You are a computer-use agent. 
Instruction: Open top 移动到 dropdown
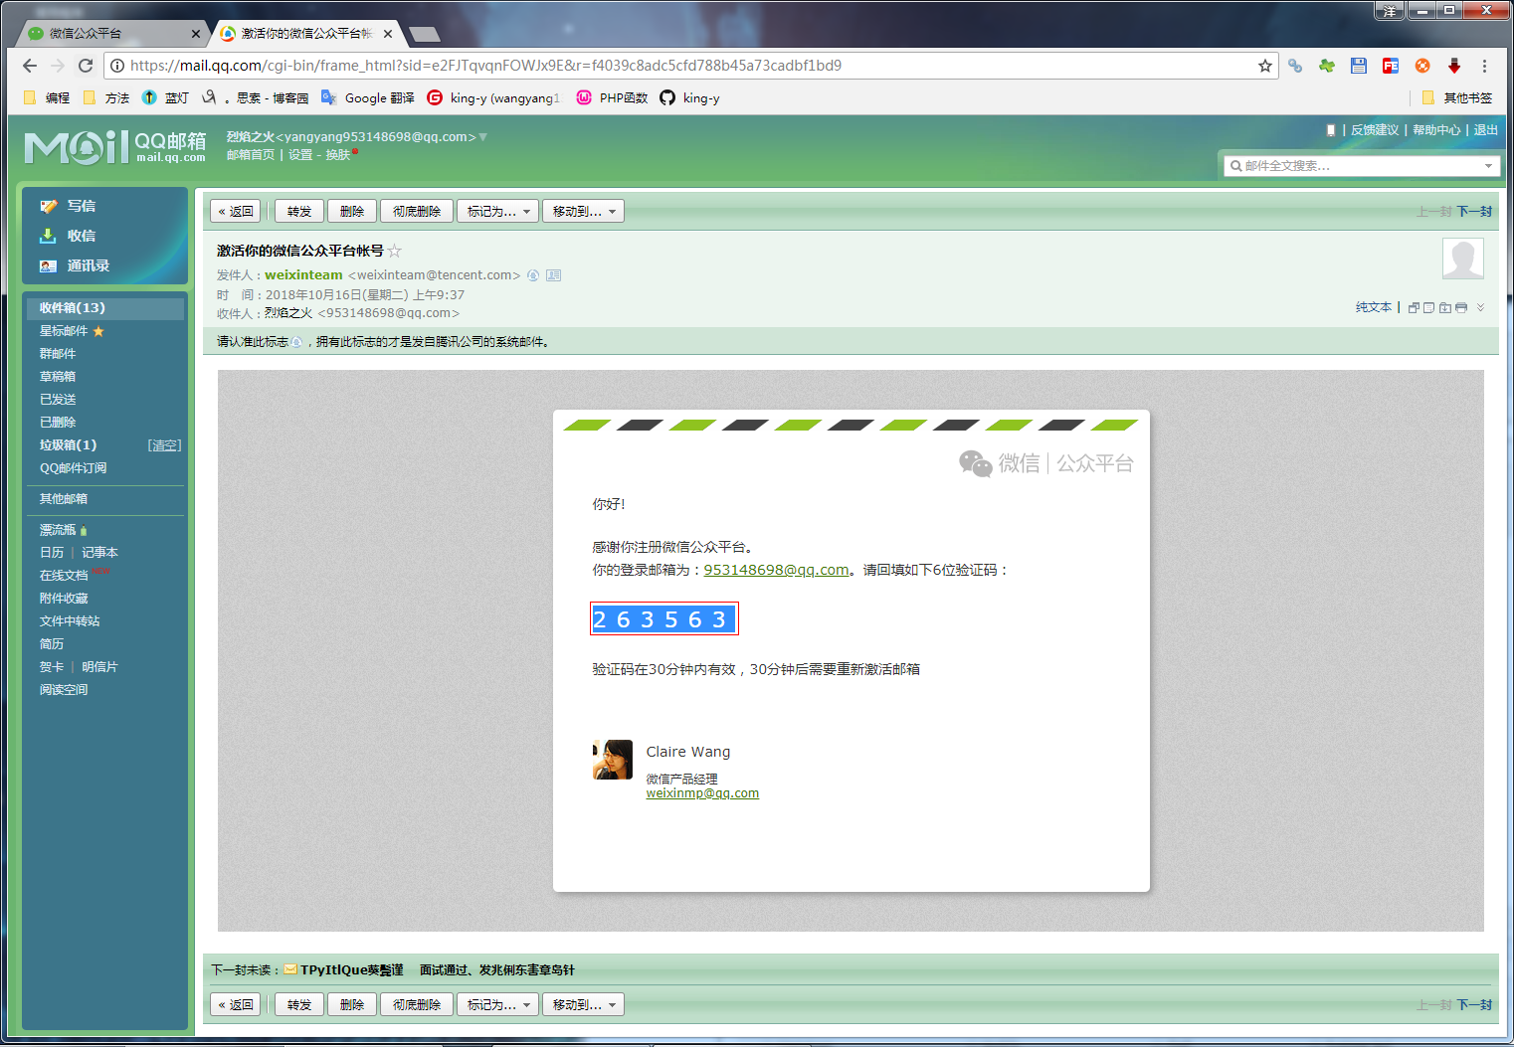[583, 211]
